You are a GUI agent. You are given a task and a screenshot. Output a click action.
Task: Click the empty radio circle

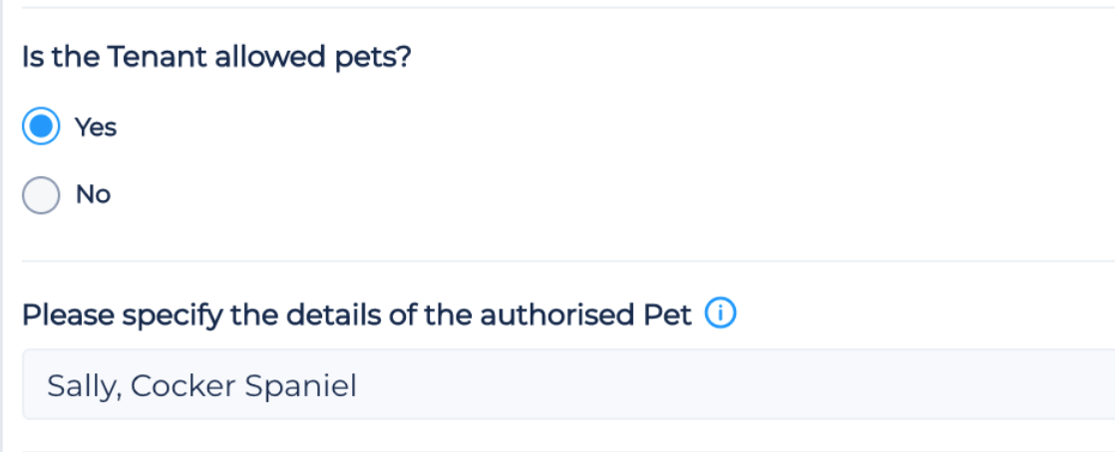[42, 194]
